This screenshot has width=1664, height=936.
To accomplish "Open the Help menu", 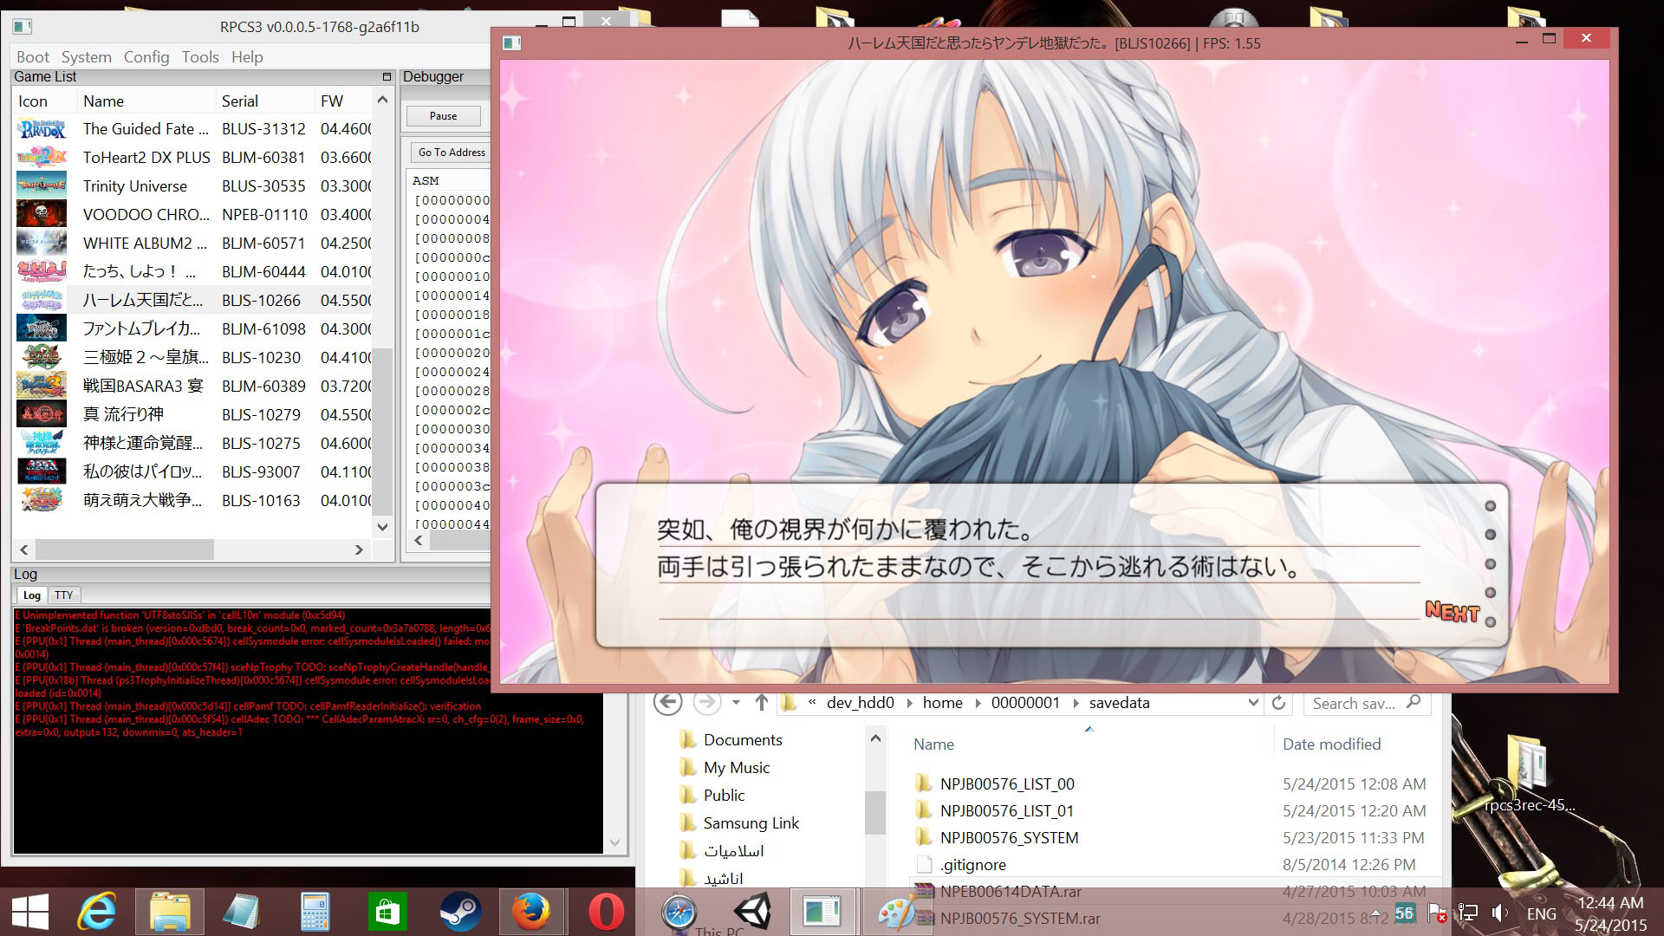I will click(x=247, y=57).
